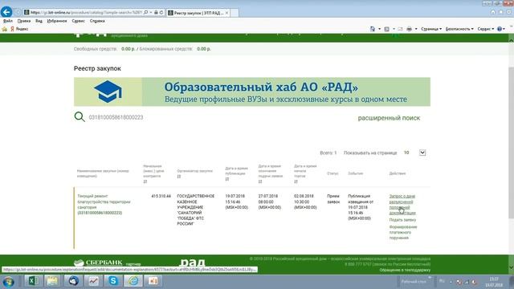Open the Сервис command bar dropdown
Image resolution: width=514 pixels, height=289 pixels.
tap(485, 29)
